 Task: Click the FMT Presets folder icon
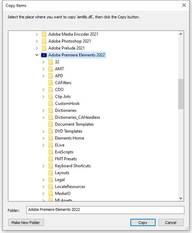[51, 159]
